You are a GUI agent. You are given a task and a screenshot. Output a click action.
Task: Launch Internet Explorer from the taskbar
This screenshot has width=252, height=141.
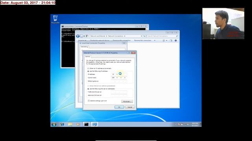62,124
